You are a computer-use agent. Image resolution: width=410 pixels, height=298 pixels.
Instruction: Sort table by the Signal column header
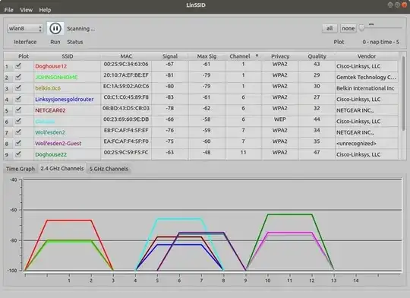(170, 56)
